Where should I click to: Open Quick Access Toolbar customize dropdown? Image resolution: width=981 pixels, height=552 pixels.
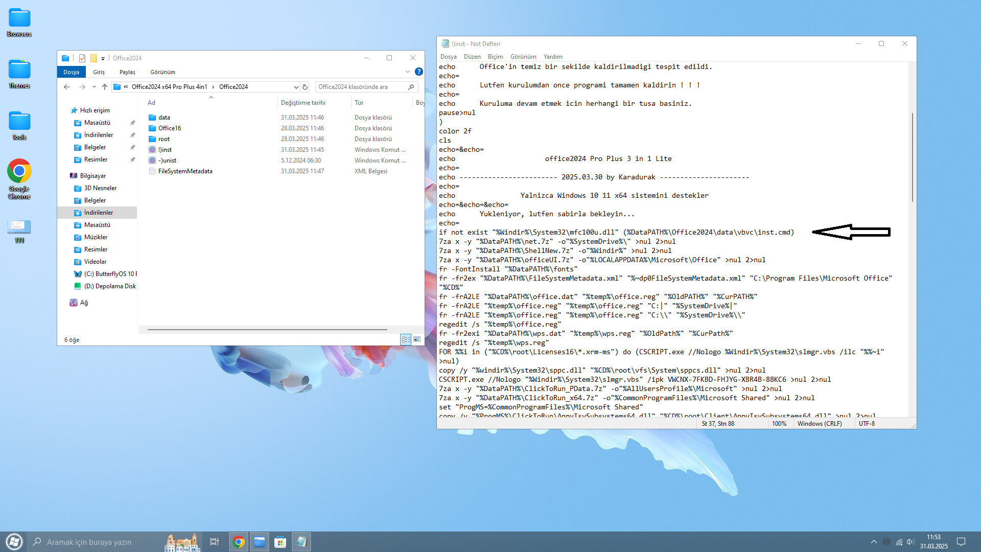click(103, 58)
